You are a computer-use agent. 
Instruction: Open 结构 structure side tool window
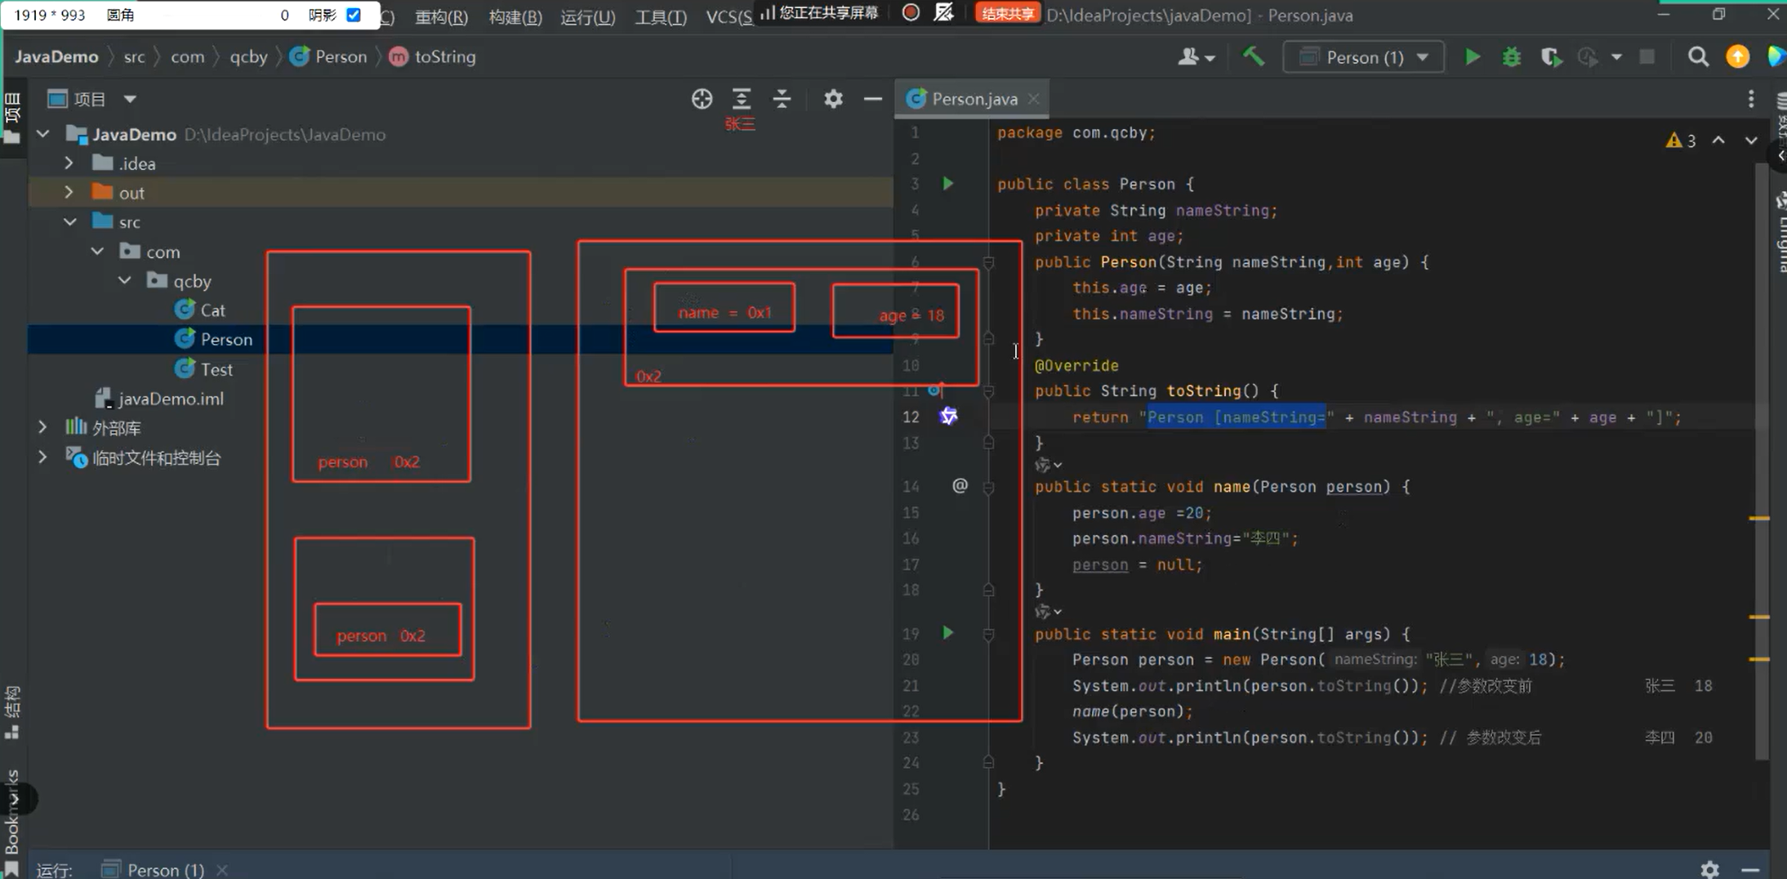pos(12,713)
